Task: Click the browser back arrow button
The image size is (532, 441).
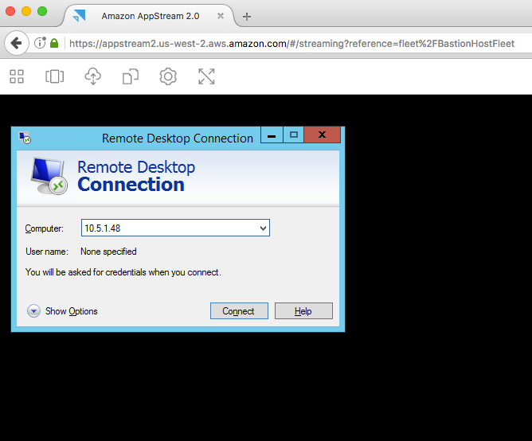Action: coord(16,43)
